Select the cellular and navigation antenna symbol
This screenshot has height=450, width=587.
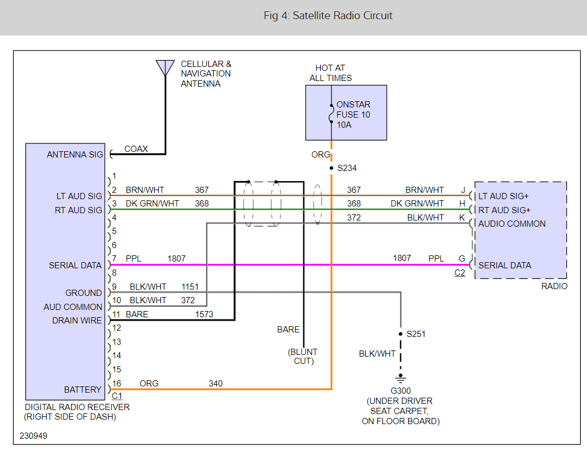click(165, 67)
